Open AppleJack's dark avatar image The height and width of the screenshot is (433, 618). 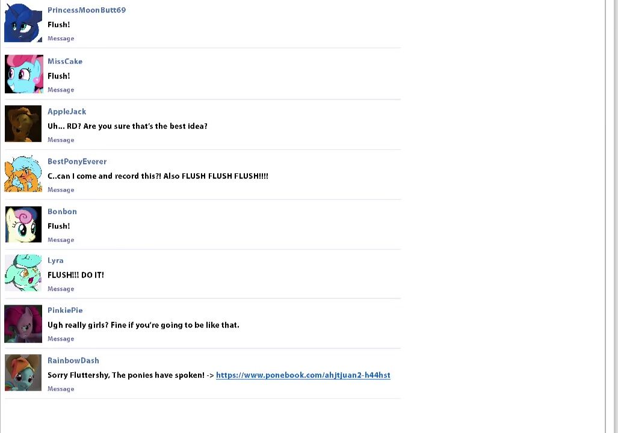tap(23, 124)
